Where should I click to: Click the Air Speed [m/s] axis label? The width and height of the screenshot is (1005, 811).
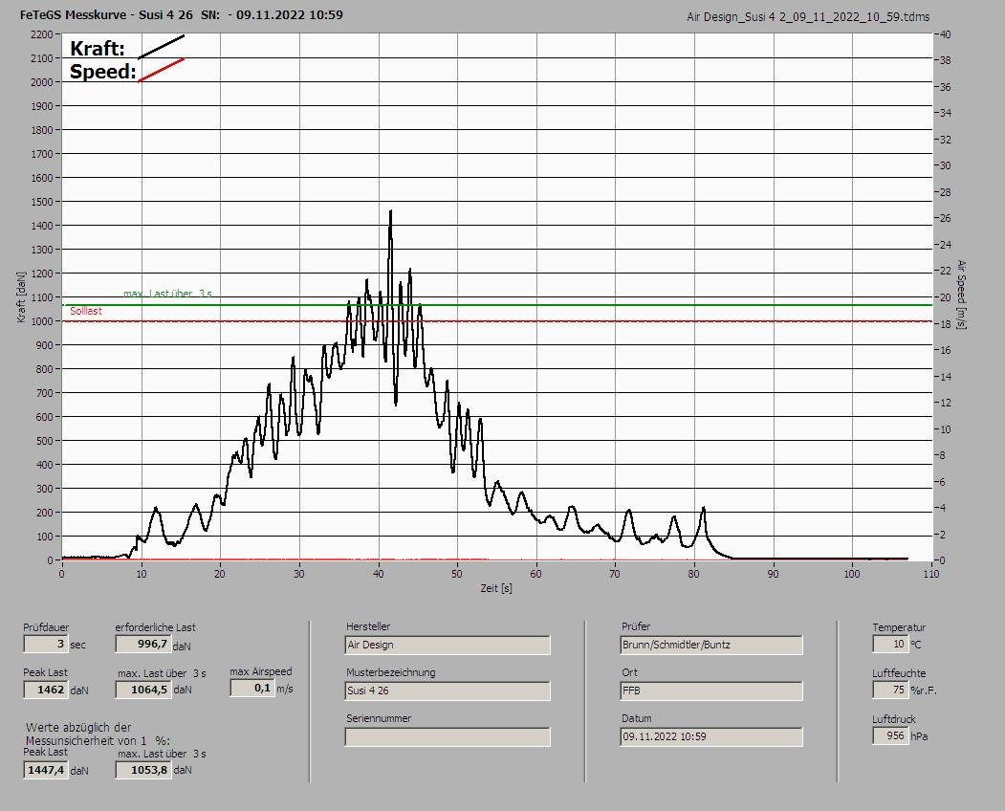coord(961,295)
